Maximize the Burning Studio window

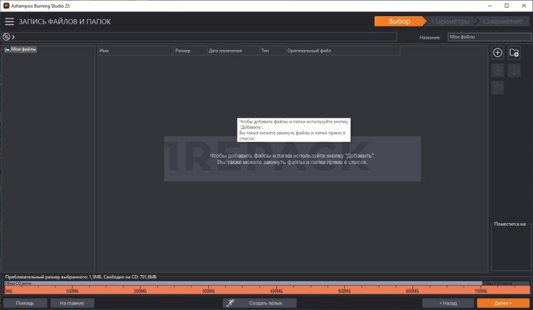pos(507,6)
